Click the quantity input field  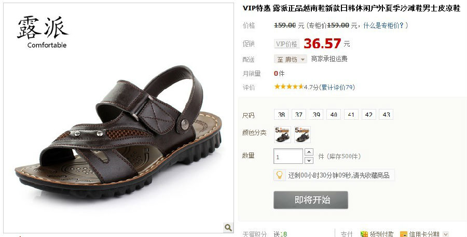(x=288, y=156)
